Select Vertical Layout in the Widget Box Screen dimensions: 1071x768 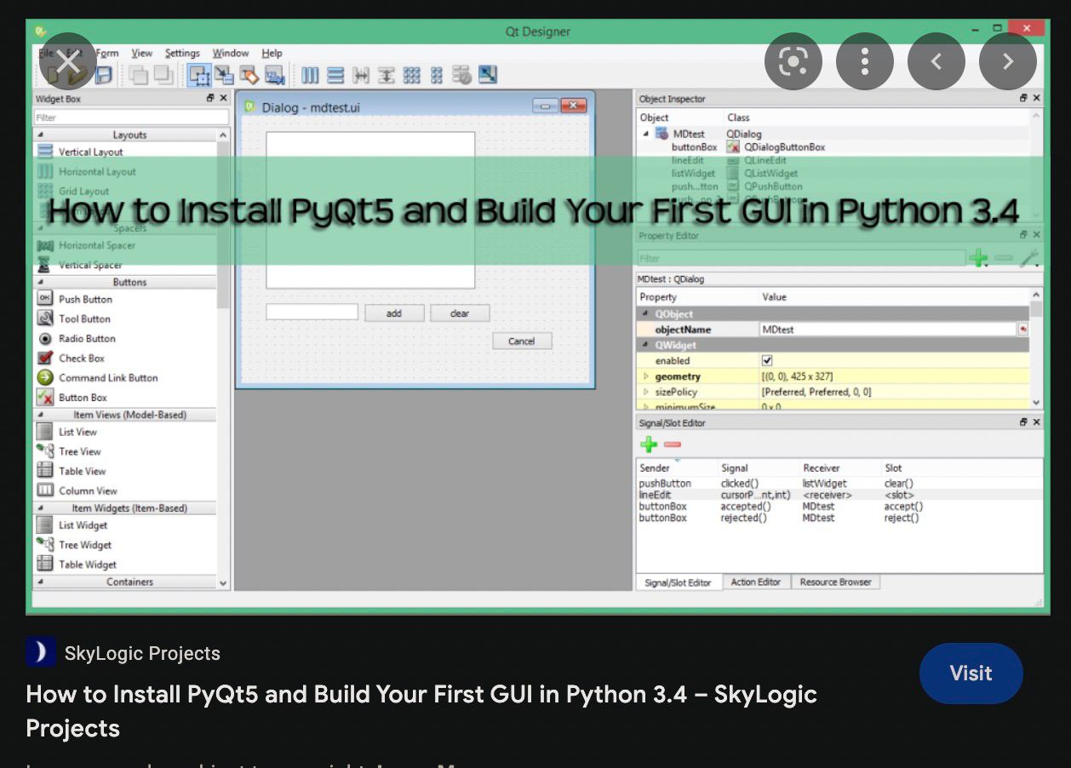[90, 152]
